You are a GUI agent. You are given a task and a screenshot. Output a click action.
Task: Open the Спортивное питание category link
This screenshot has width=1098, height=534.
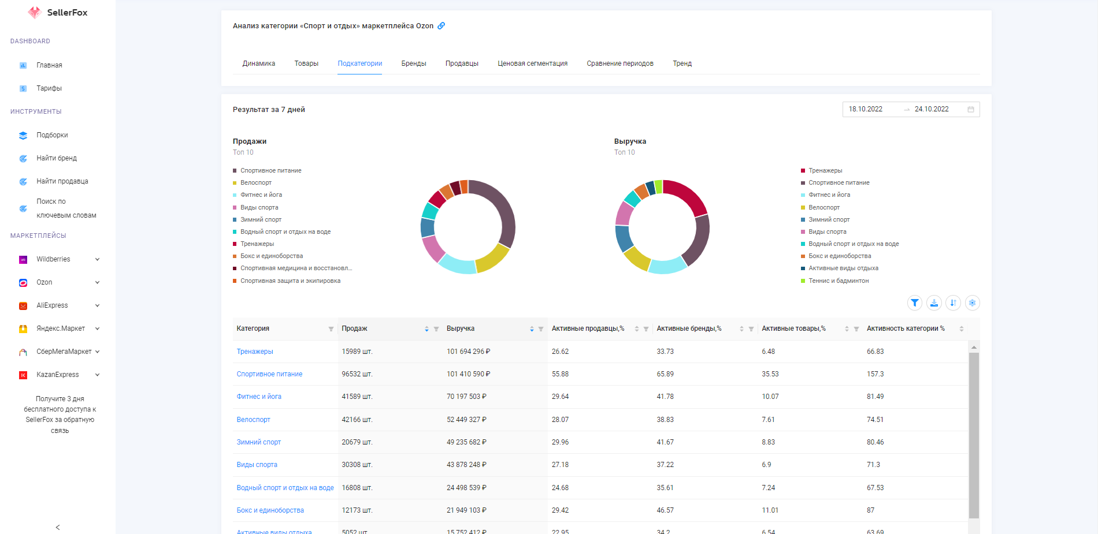click(269, 374)
